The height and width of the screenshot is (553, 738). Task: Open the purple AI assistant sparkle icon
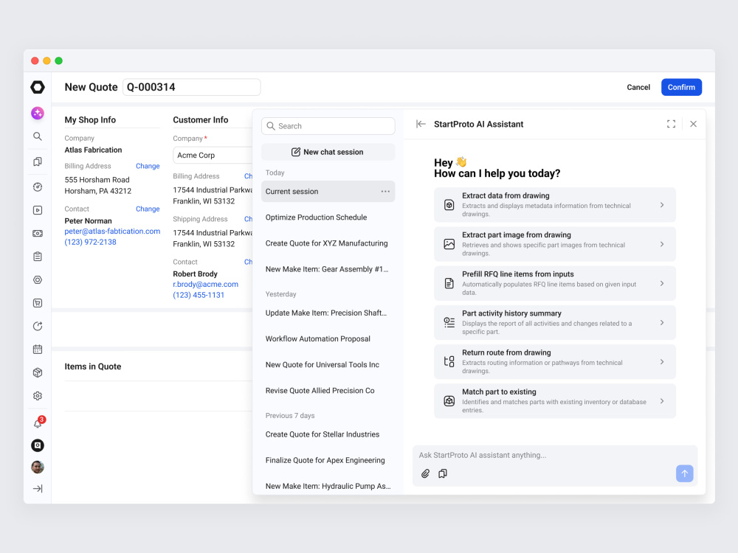[x=38, y=113]
